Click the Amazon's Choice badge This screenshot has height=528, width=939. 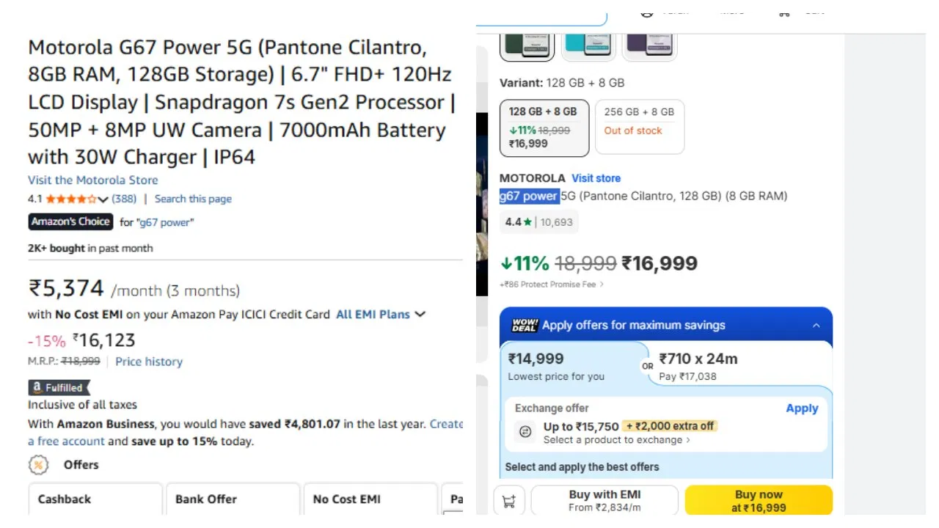coord(70,221)
